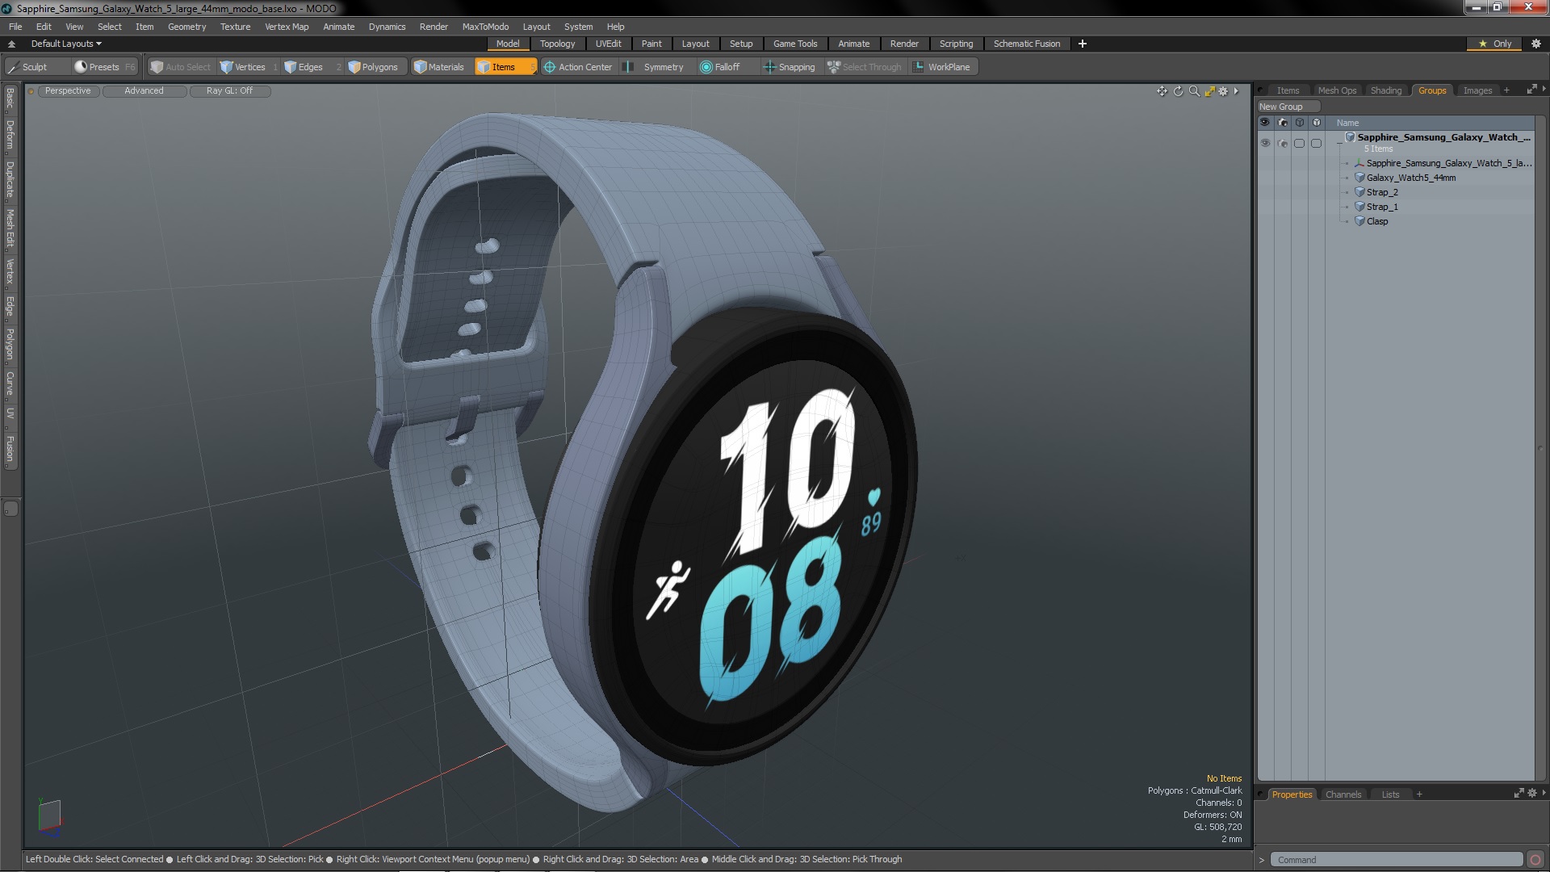The image size is (1550, 872).
Task: Open the Presets browser
Action: 104,67
